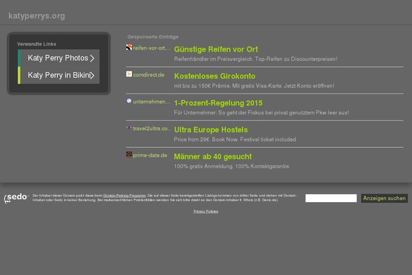The height and width of the screenshot is (275, 412).
Task: Click the Price from 29€ description text
Action: coord(235,140)
